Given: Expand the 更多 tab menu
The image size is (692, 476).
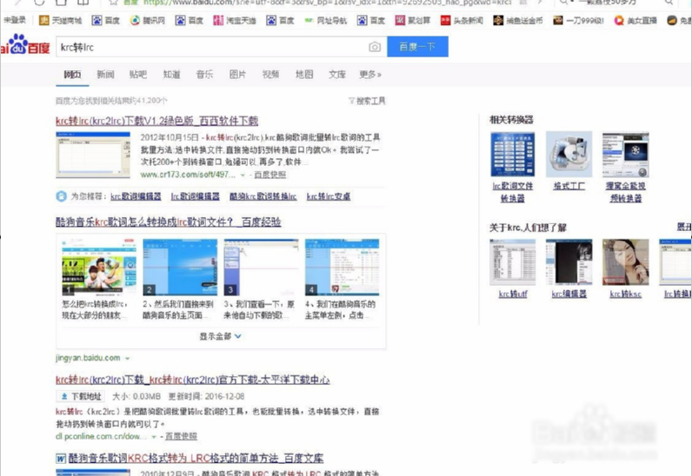Looking at the screenshot, I should [370, 75].
